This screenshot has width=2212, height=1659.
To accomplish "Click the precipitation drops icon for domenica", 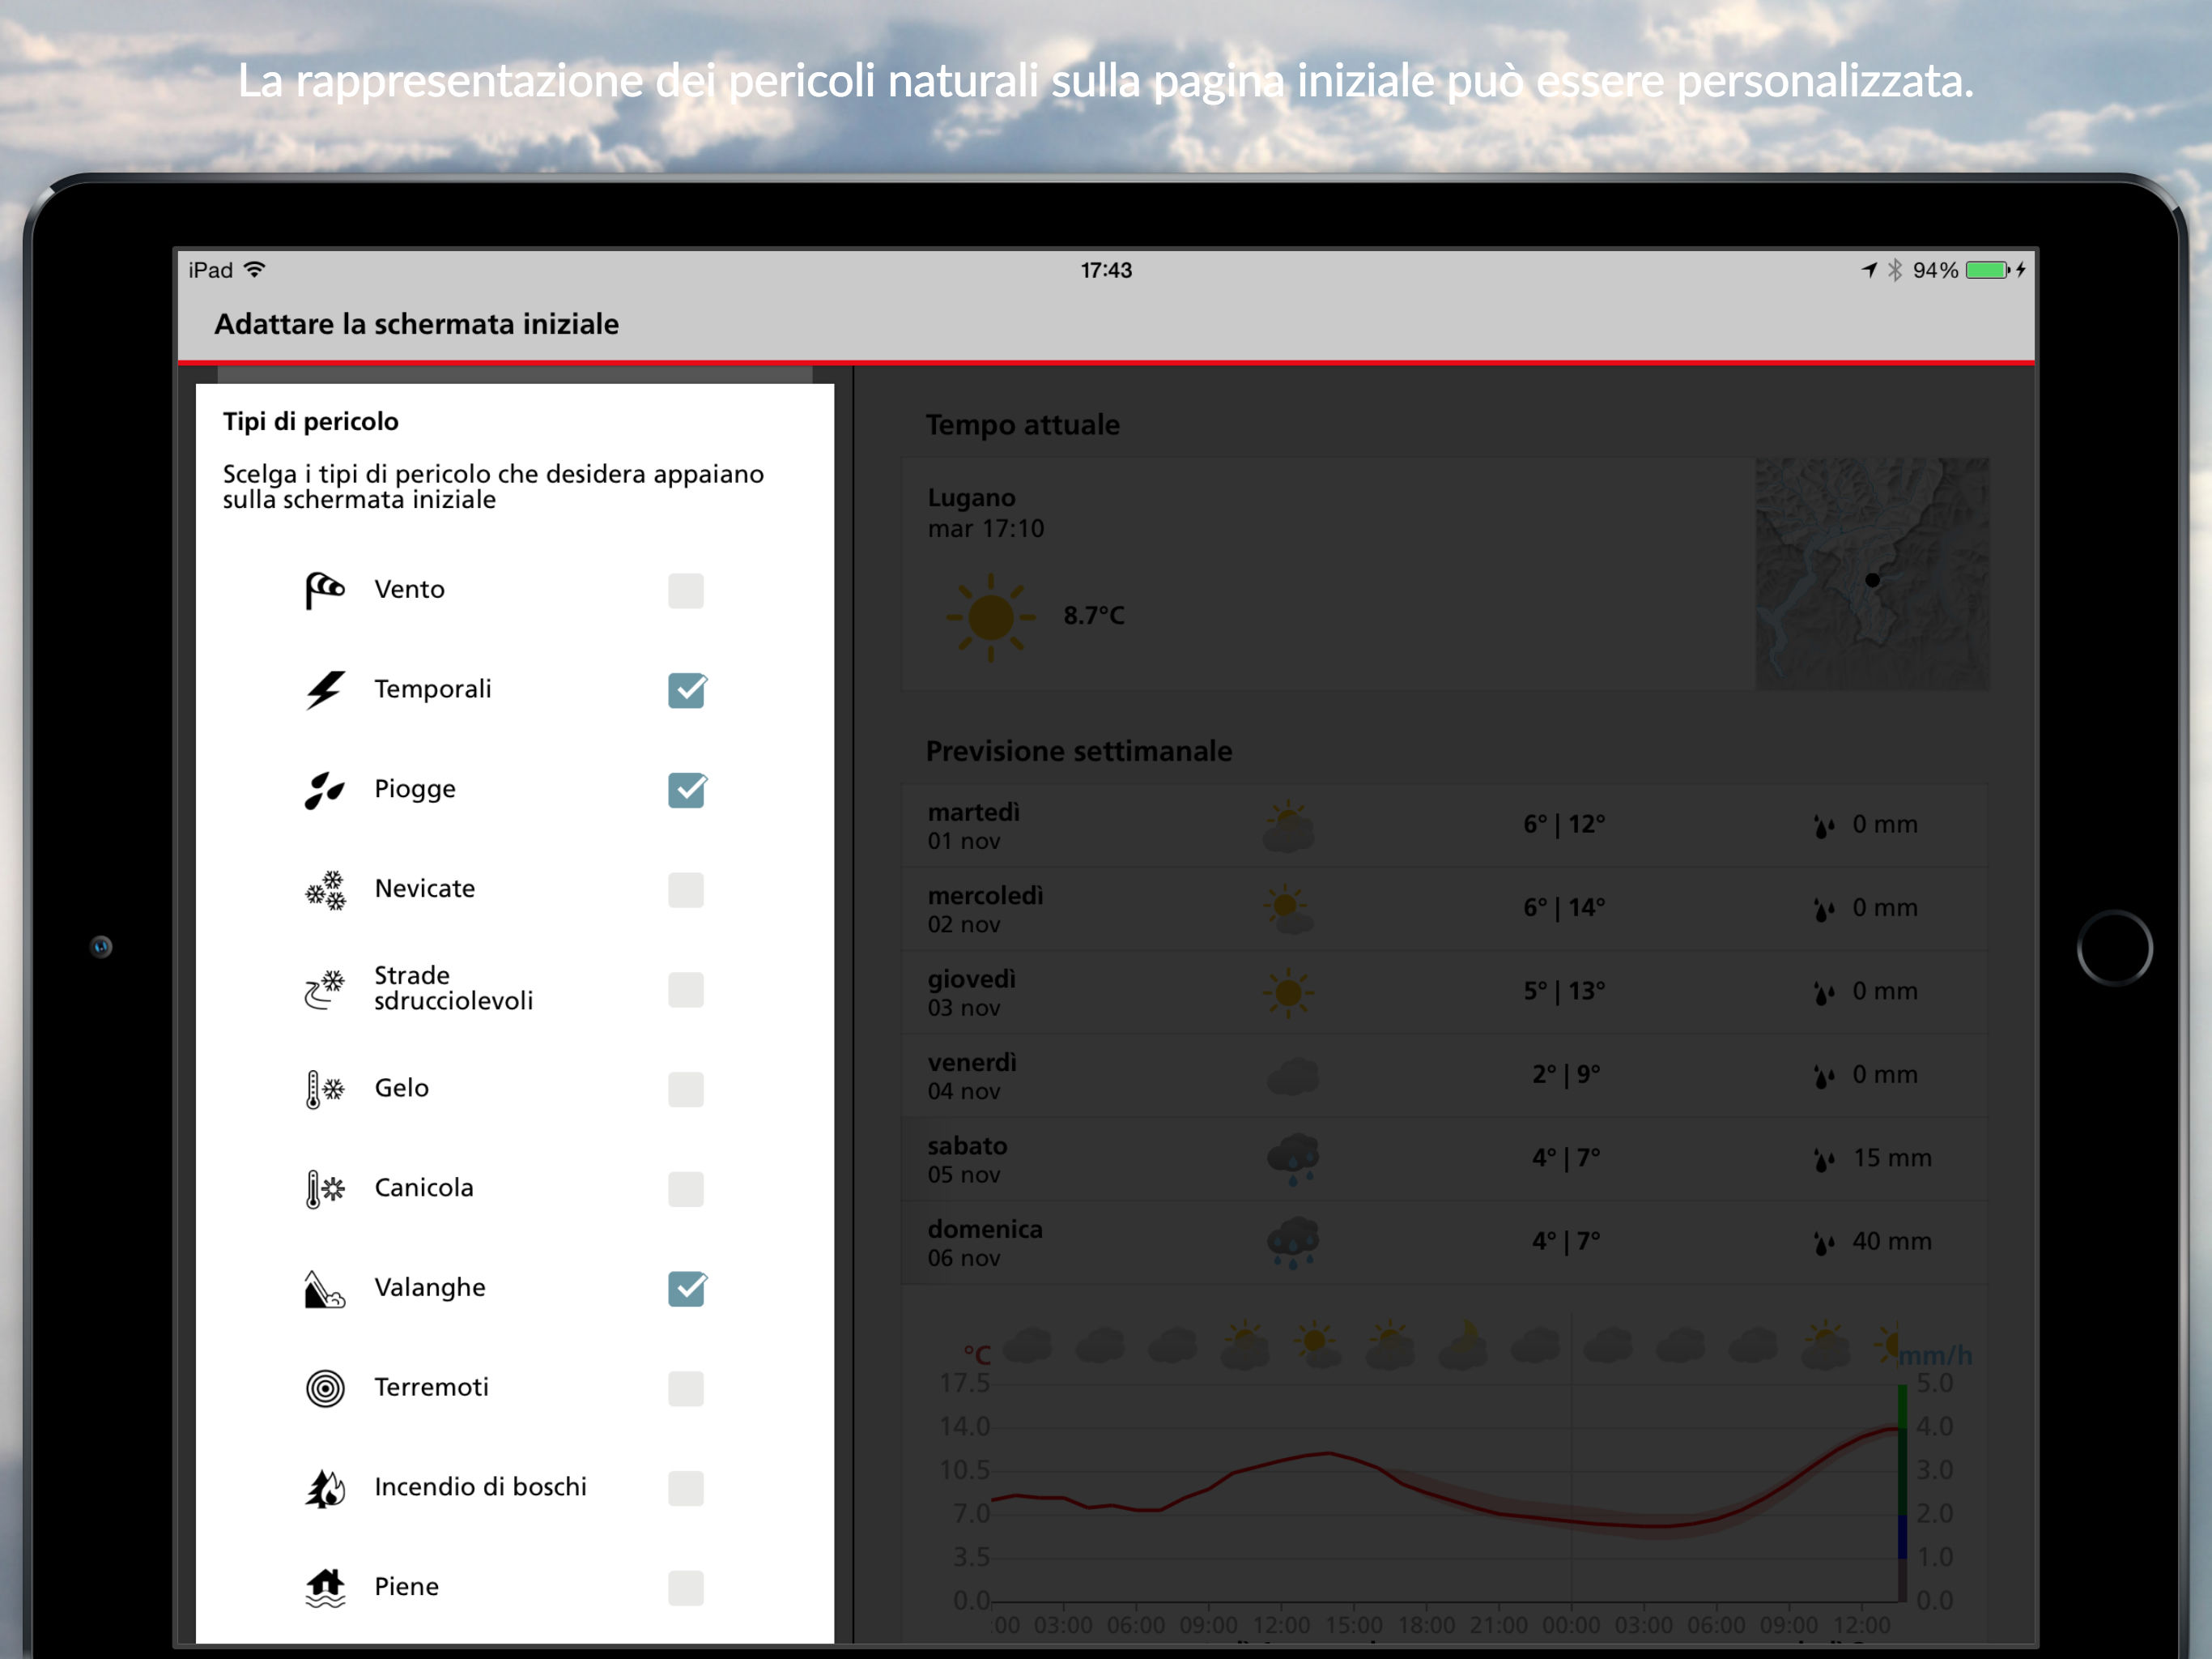I will click(1824, 1242).
